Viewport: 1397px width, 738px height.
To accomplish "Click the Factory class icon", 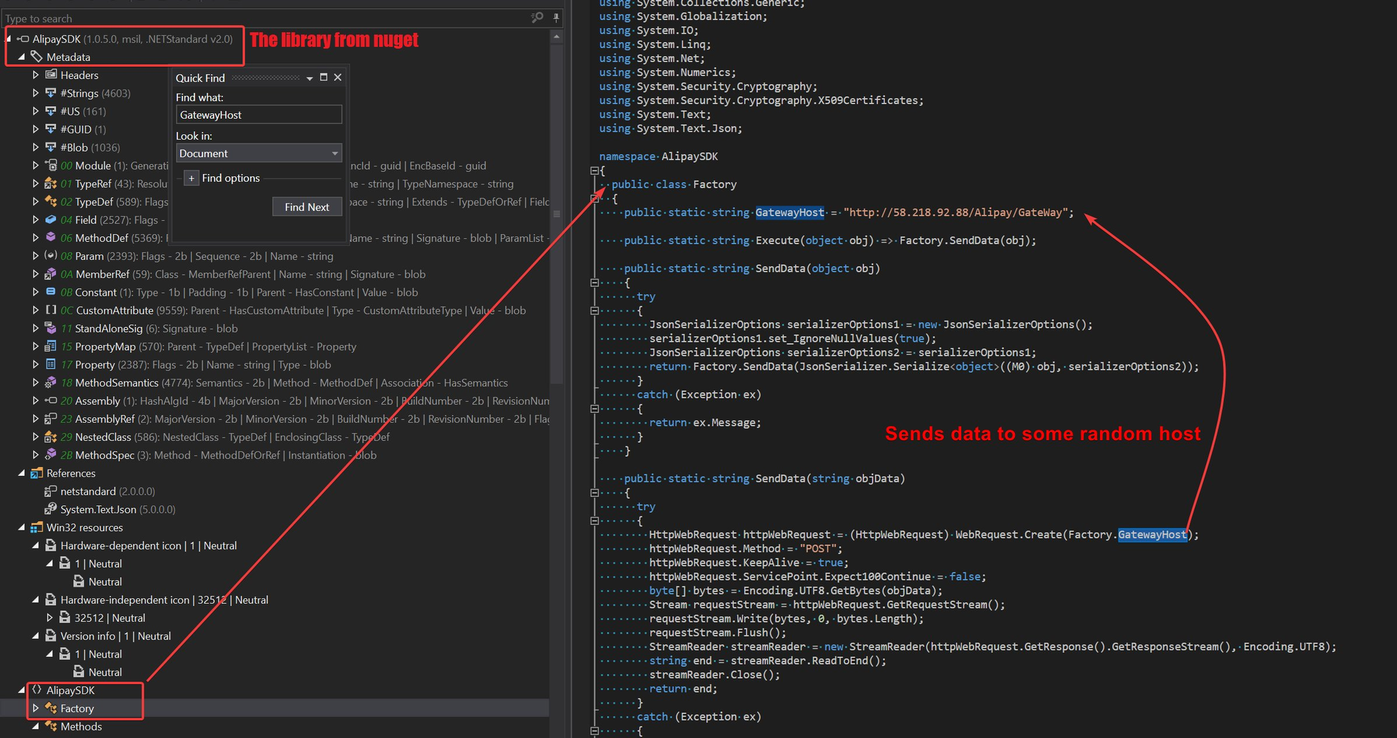I will coord(51,708).
